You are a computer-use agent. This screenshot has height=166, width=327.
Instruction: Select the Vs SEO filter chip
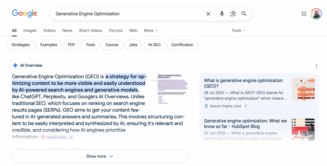click(x=154, y=45)
